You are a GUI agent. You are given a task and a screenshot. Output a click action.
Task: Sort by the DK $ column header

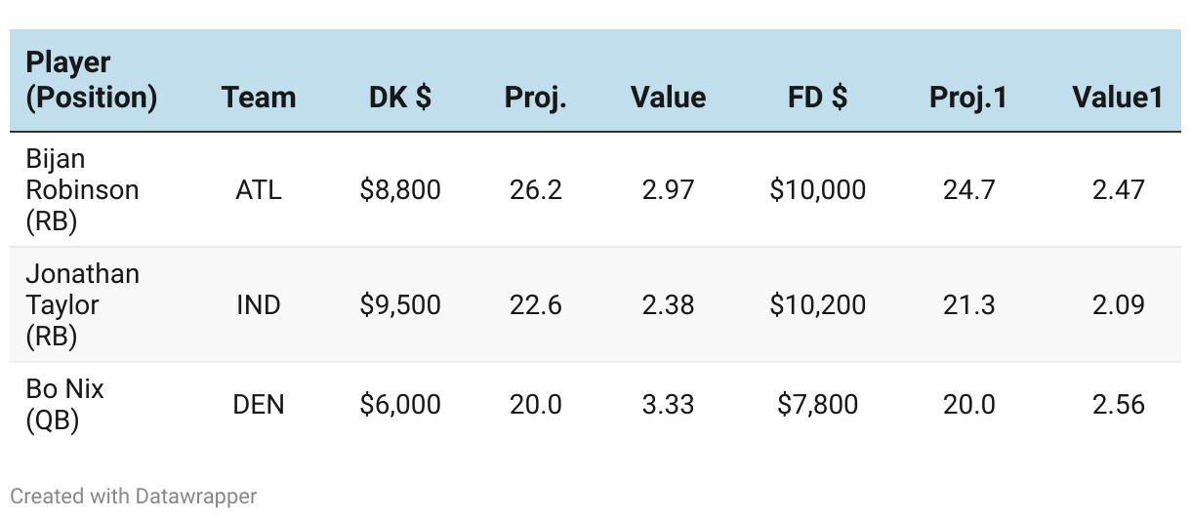click(399, 98)
